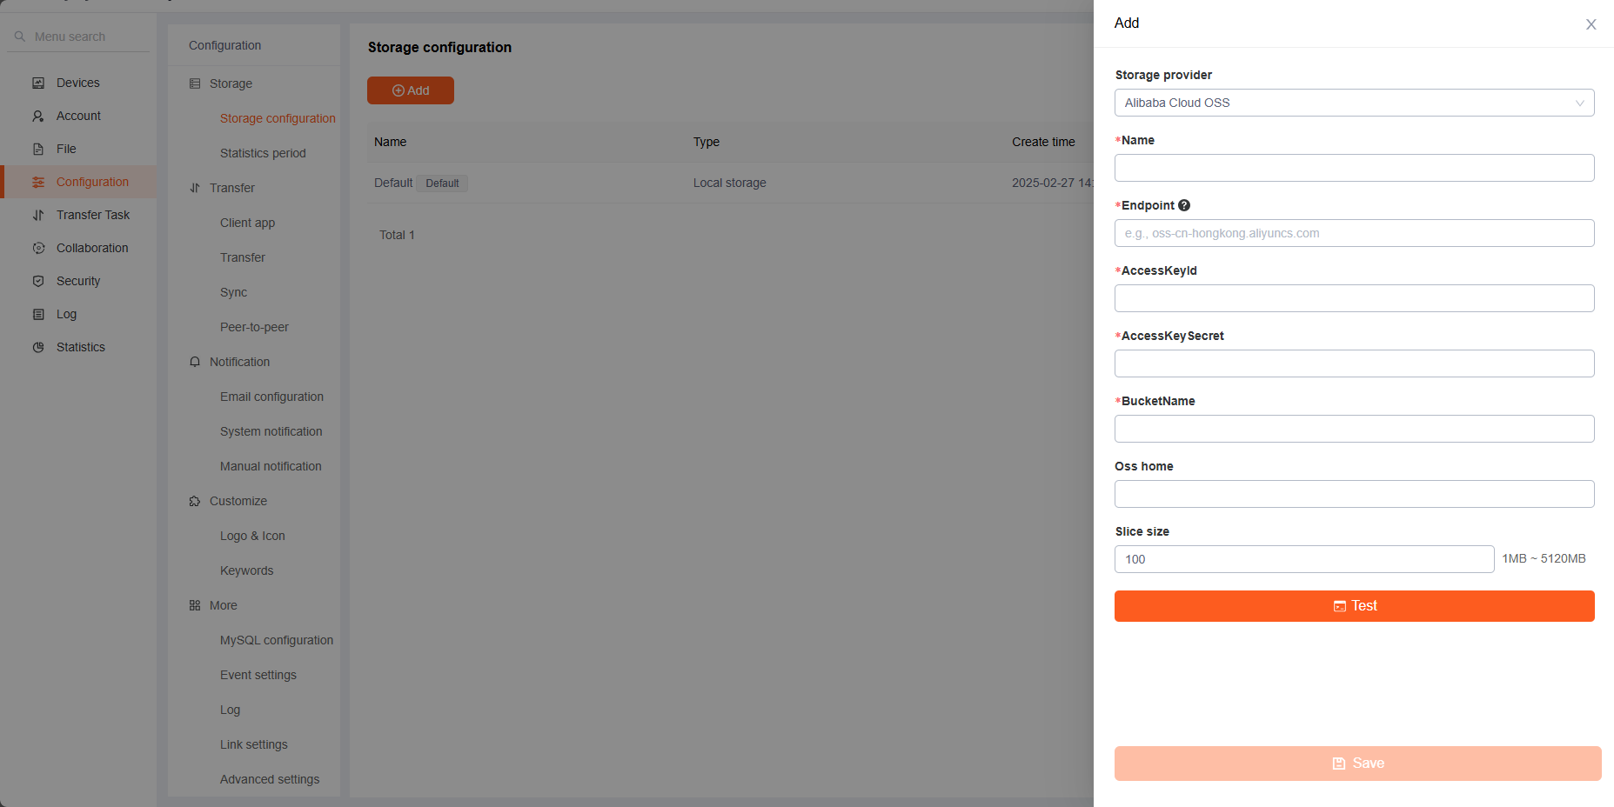Click the Menu search magnifier icon

click(x=20, y=37)
